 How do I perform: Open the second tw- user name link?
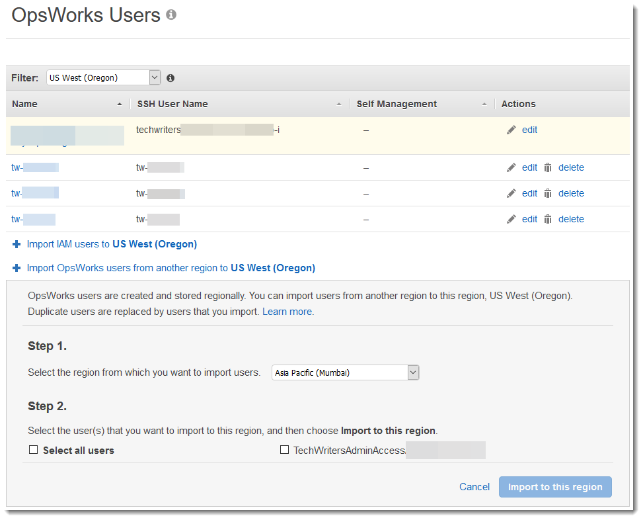[x=35, y=193]
